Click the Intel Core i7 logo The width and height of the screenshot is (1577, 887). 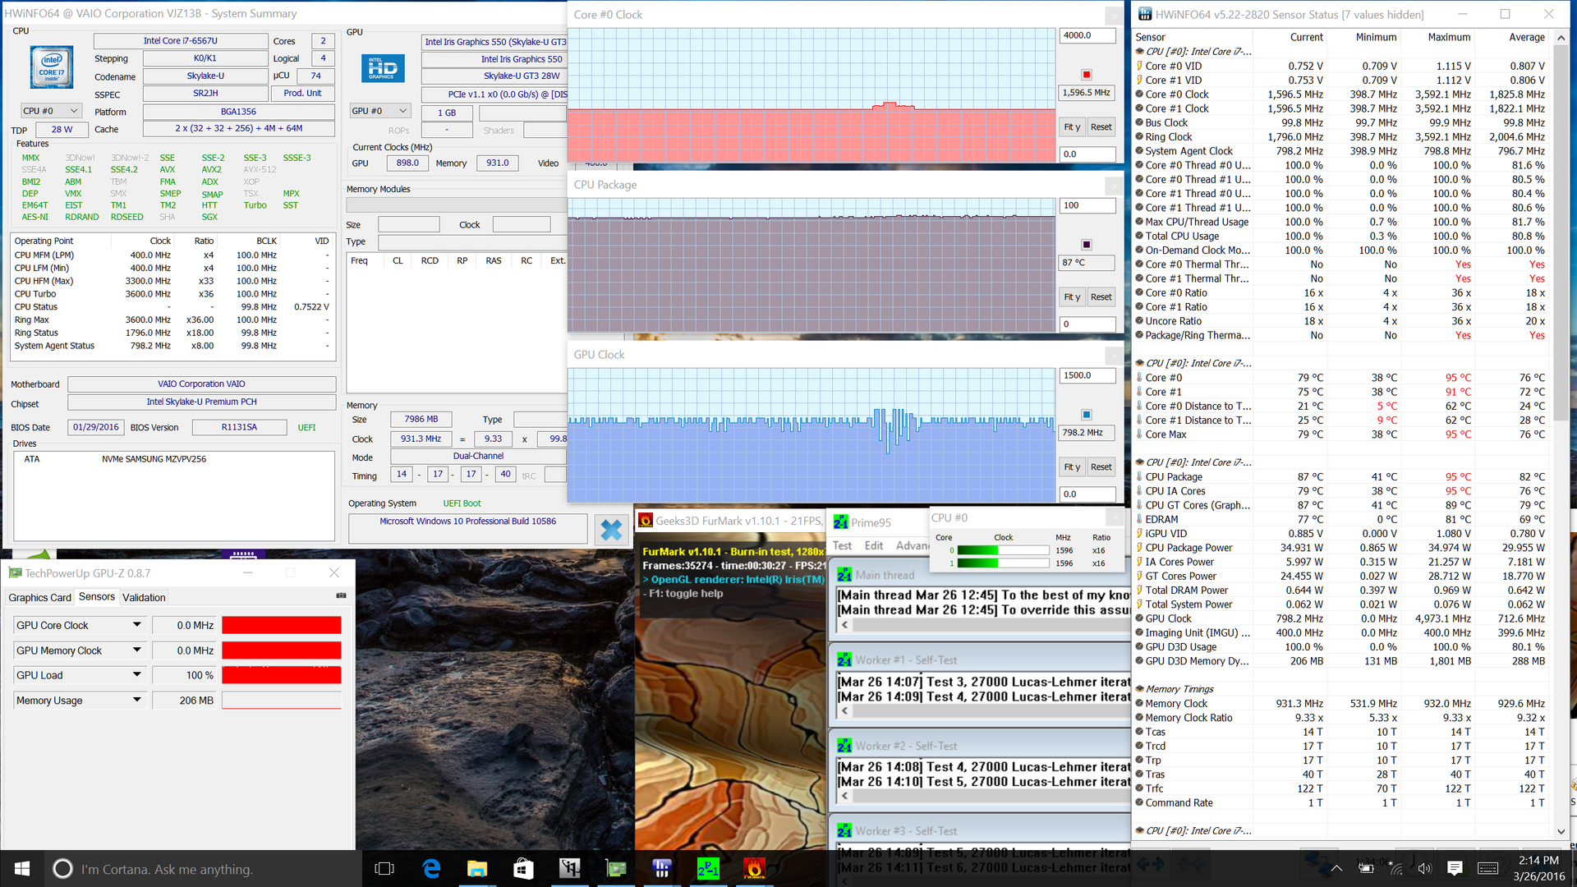coord(52,67)
